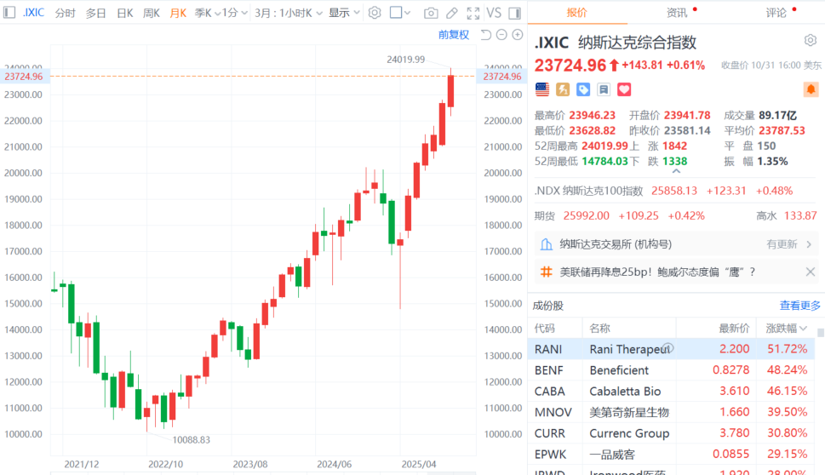The height and width of the screenshot is (475, 825).
Task: Toggle the orange price alert bell
Action: tap(811, 89)
